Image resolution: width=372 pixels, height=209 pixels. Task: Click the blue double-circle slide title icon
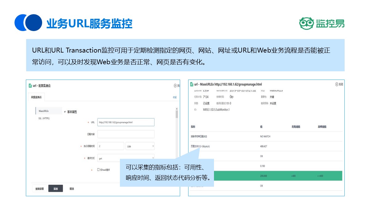28,23
